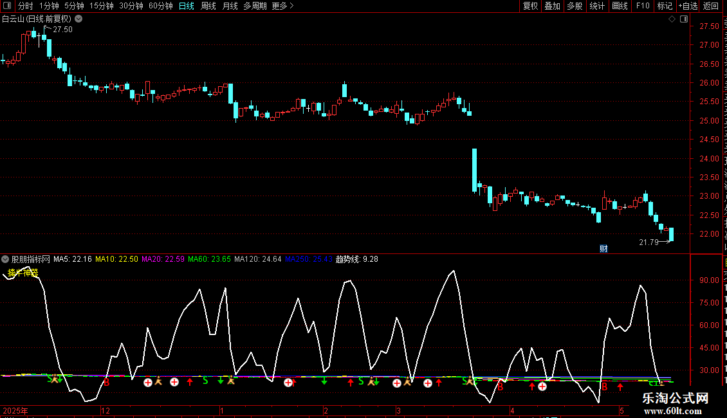This screenshot has width=727, height=418.
Task: Click the yellow 擒牛神器 label
Action: (23, 273)
